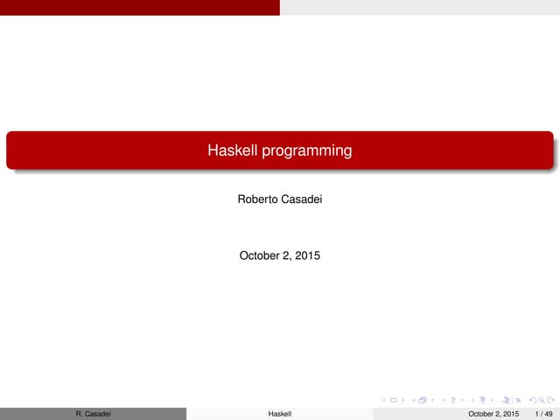Click the subsection navigation icon

454,400
